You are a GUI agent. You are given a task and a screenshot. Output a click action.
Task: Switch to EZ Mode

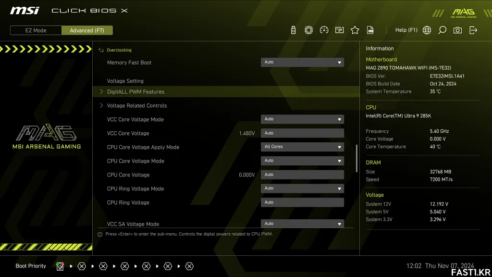click(36, 30)
